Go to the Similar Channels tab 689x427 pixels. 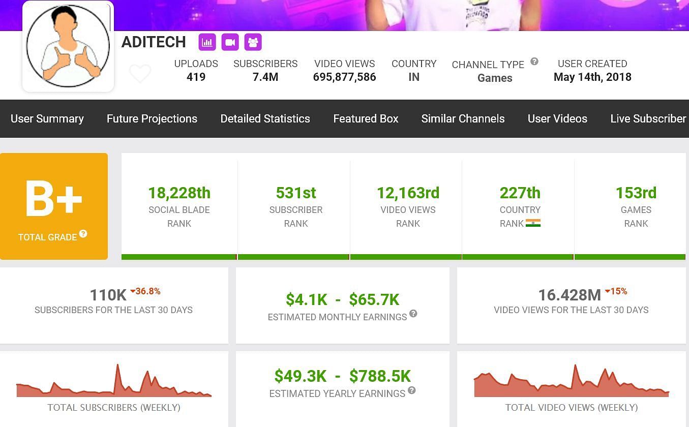(x=463, y=118)
